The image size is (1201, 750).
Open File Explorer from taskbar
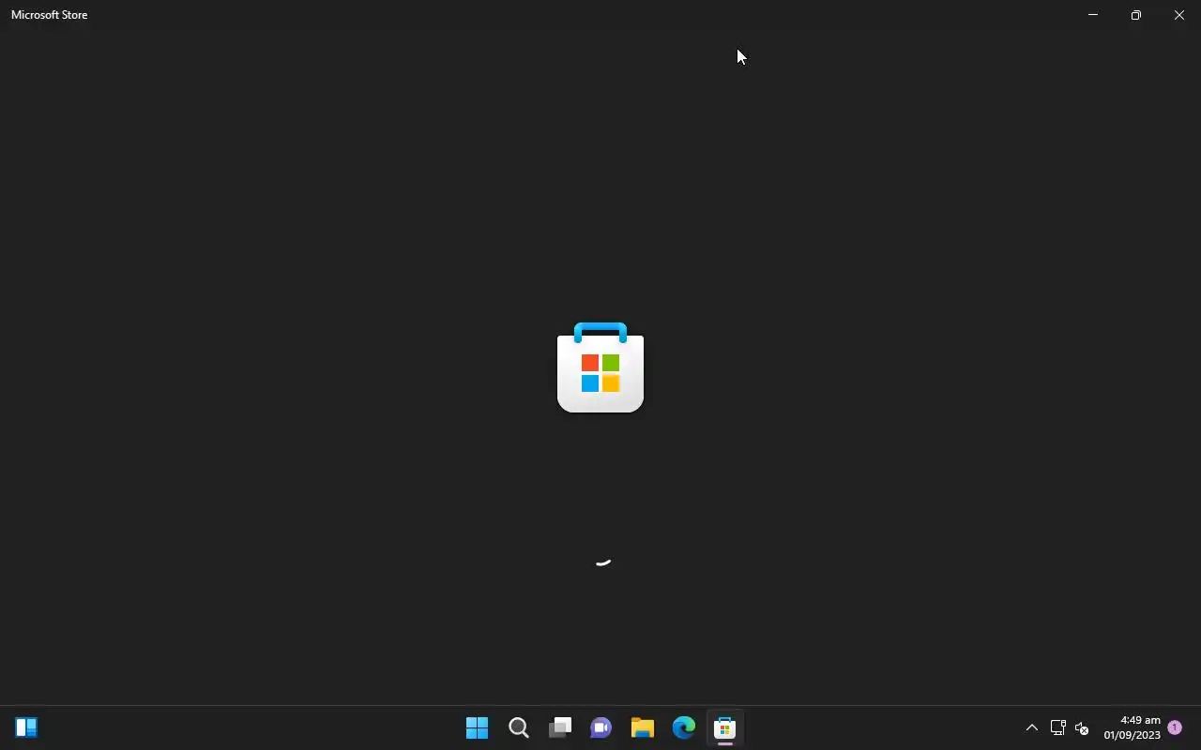(x=643, y=727)
